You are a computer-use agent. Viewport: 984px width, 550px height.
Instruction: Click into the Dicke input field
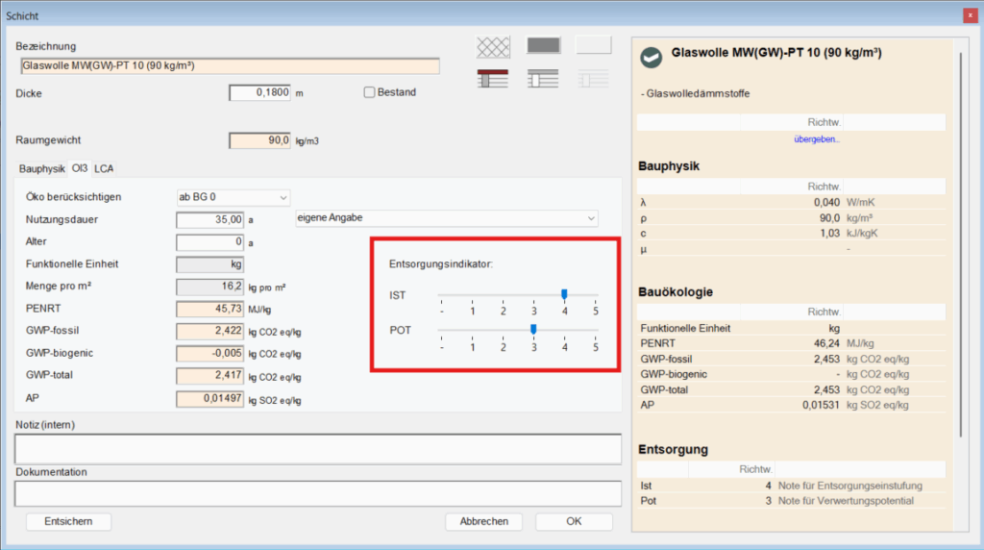click(259, 92)
